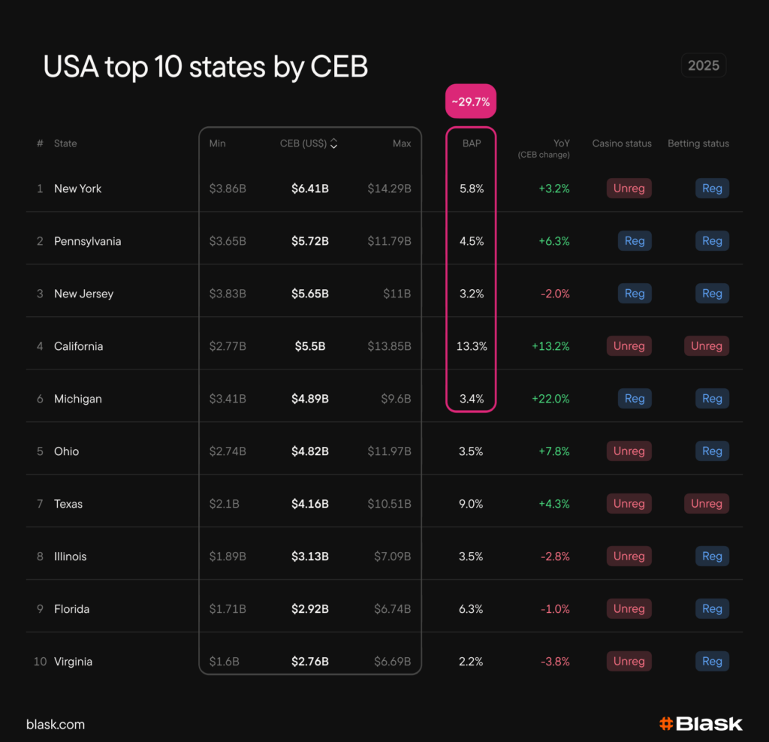Open the 2025 year selector badge
The width and height of the screenshot is (769, 742).
pyautogui.click(x=704, y=65)
